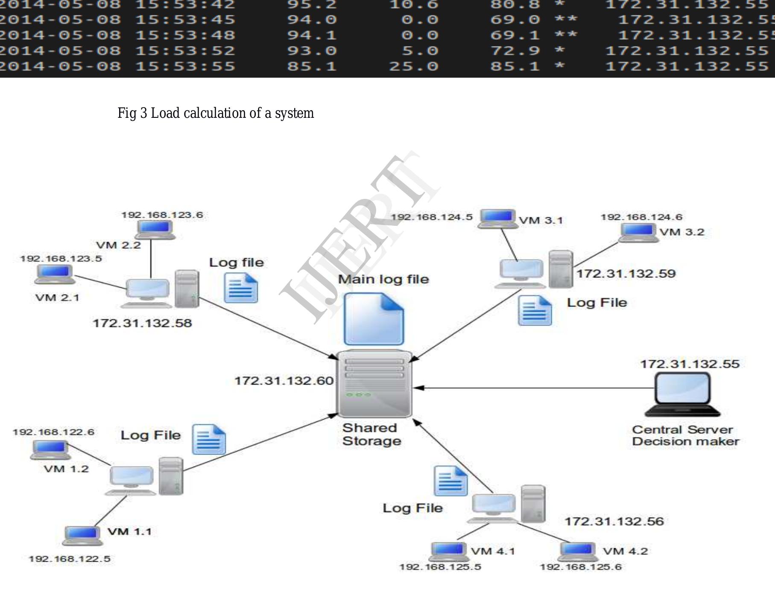Click the IP label 172.31.132.60
Image resolution: width=775 pixels, height=592 pixels.
pyautogui.click(x=284, y=380)
